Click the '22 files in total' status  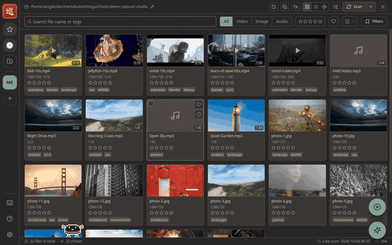(40, 241)
